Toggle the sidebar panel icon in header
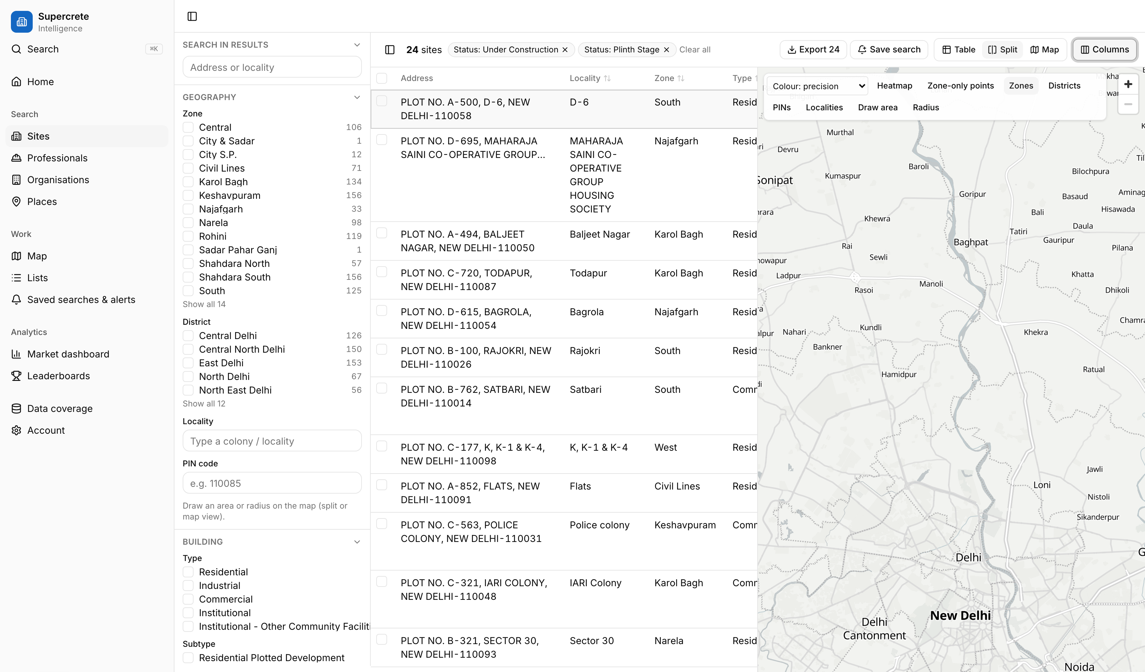1145x672 pixels. click(x=192, y=16)
